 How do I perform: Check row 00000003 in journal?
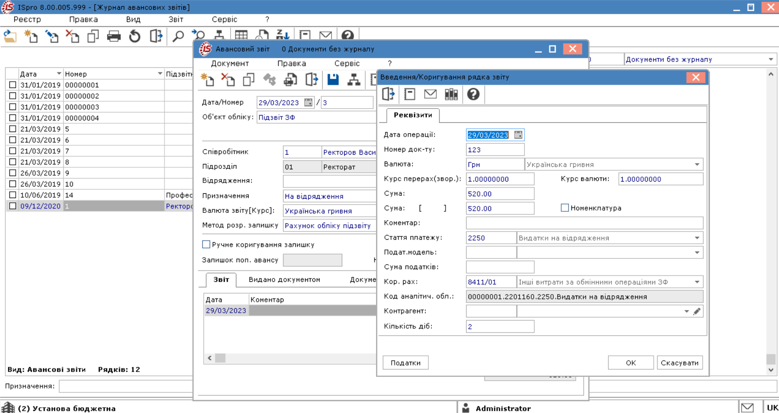[x=13, y=107]
